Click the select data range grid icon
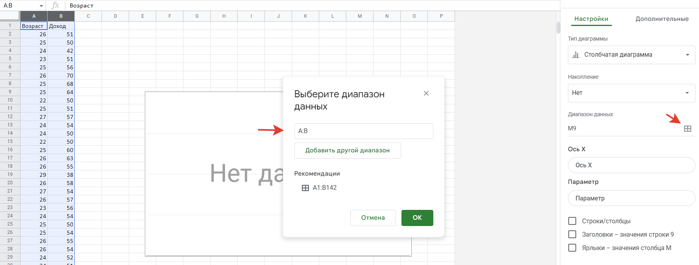The height and width of the screenshot is (265, 699). coord(687,129)
